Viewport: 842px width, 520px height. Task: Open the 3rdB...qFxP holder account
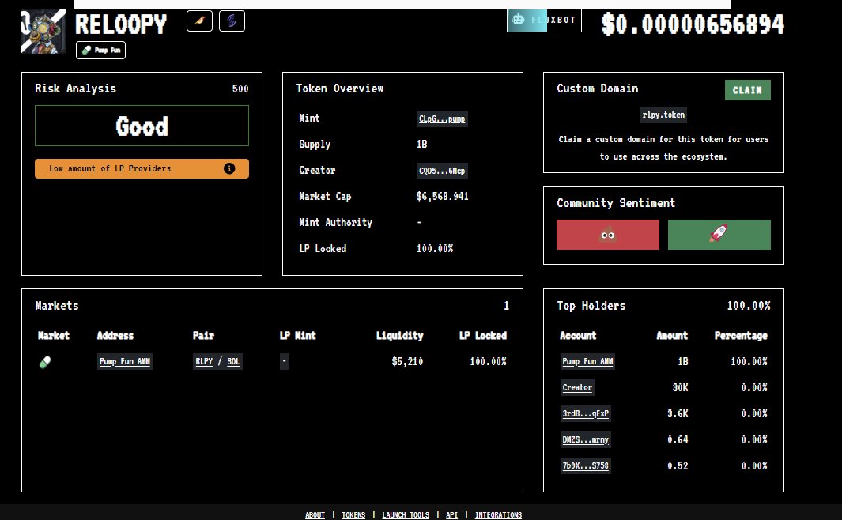coord(585,414)
